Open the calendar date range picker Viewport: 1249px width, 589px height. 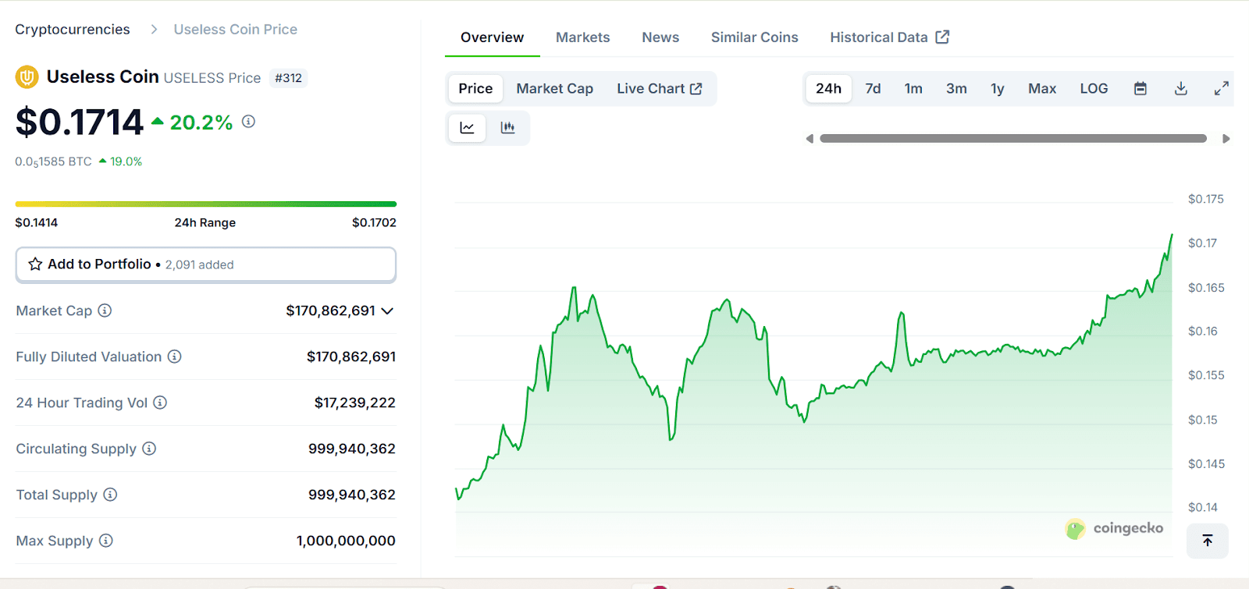click(x=1140, y=89)
